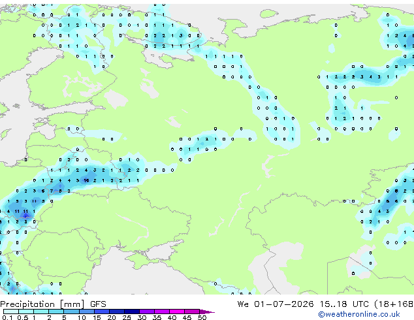Click the '45' legend scale label
414x320 pixels.
[x=187, y=317]
